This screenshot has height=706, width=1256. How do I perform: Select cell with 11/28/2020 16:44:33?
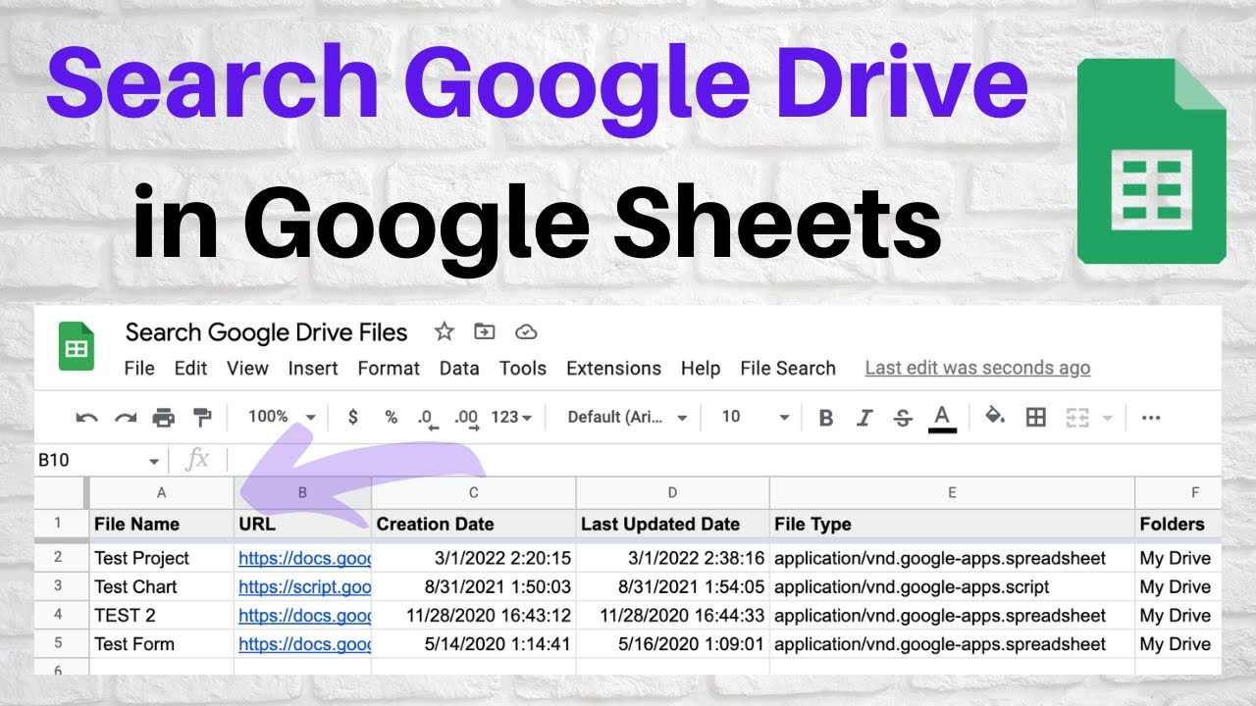[672, 616]
